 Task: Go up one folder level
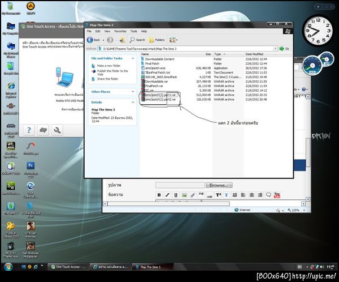pyautogui.click(x=122, y=40)
